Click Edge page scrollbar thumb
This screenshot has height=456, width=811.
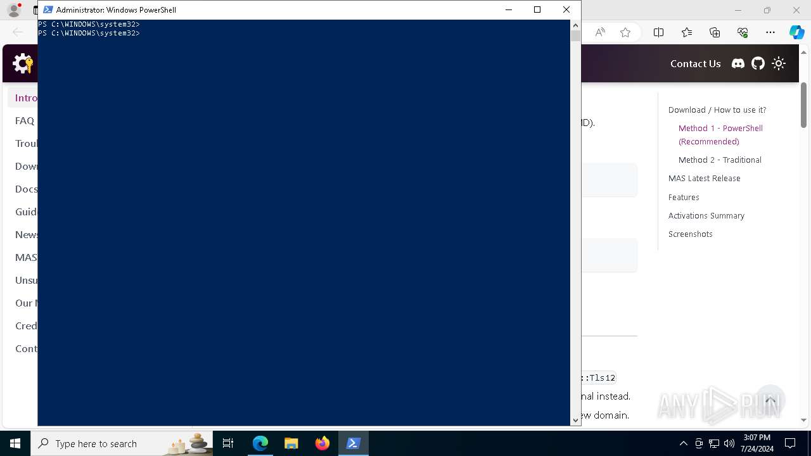803,105
